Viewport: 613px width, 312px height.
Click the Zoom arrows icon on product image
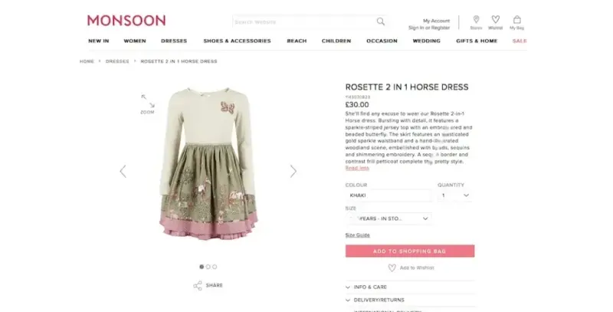coord(148,100)
